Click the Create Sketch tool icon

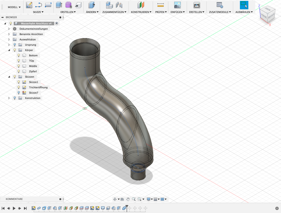pyautogui.click(x=29, y=5)
